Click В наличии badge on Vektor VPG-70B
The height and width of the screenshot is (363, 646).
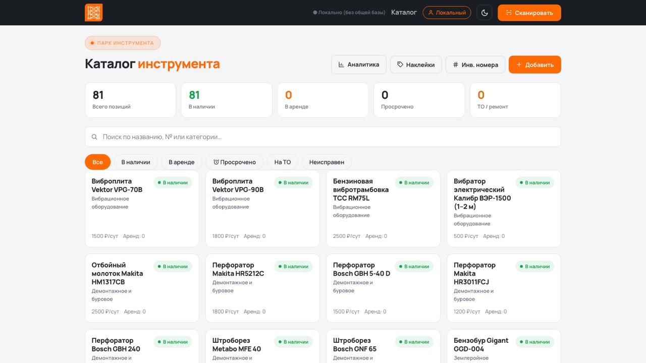tap(173, 183)
